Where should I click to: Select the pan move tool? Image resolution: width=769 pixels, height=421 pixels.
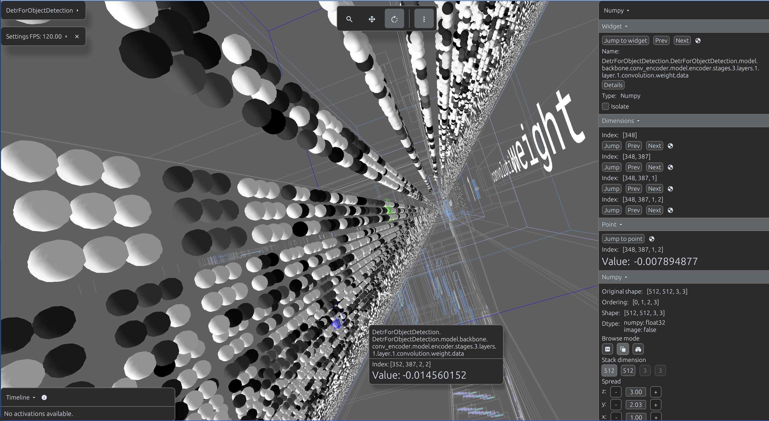click(x=372, y=19)
